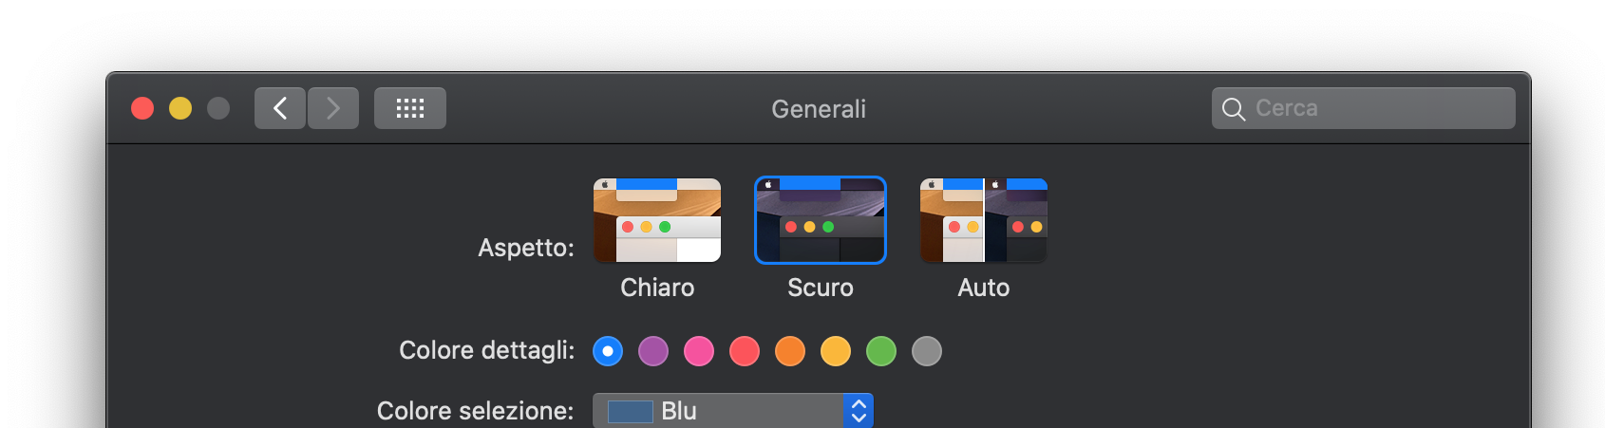Select the Auto appearance thumbnail

coord(984,220)
